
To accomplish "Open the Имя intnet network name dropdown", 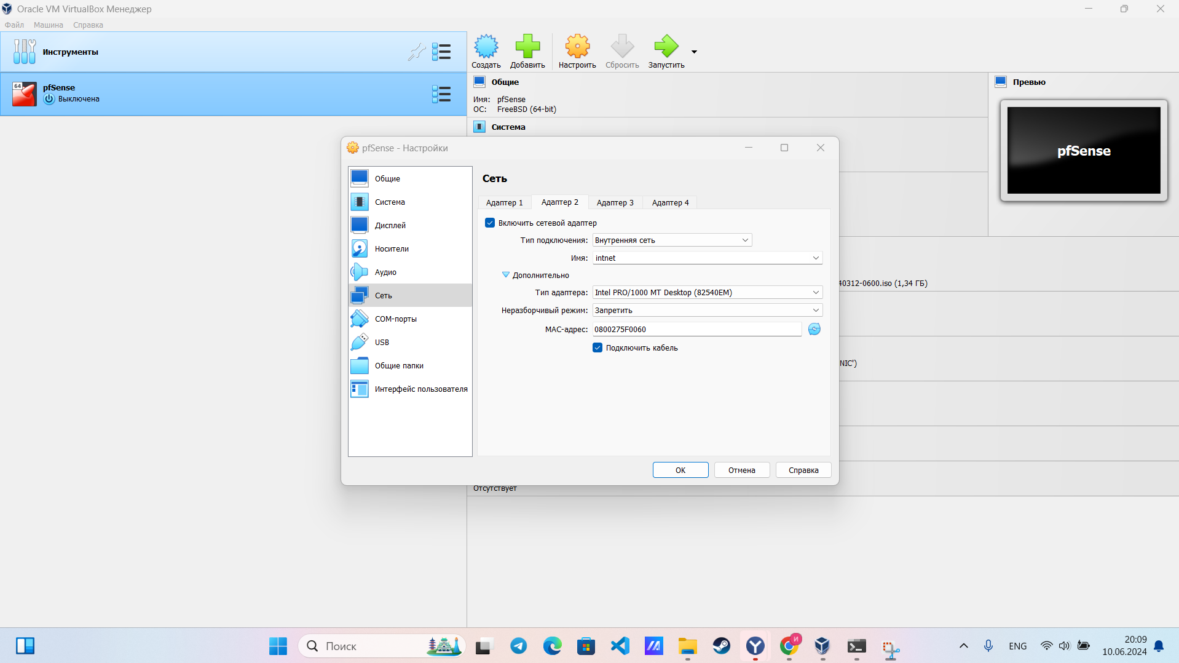I will [x=707, y=258].
